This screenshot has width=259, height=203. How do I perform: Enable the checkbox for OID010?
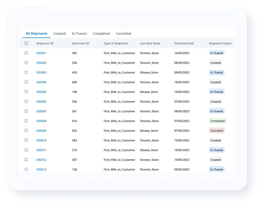point(26,140)
